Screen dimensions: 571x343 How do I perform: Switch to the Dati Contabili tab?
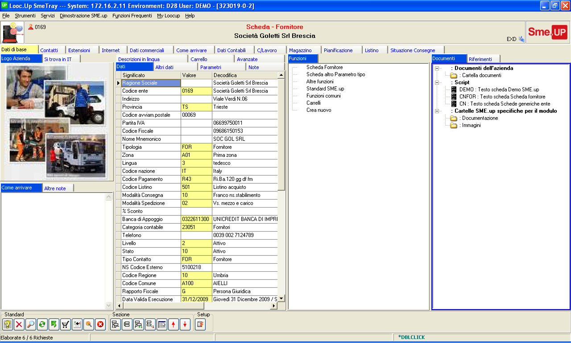pos(235,50)
